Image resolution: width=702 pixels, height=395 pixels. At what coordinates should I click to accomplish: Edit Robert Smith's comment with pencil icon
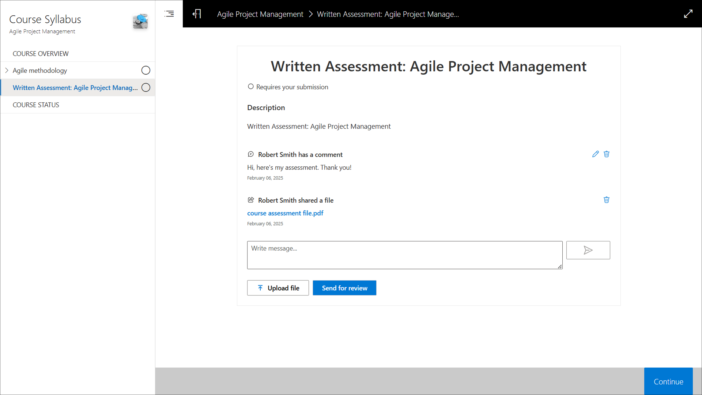(x=595, y=154)
